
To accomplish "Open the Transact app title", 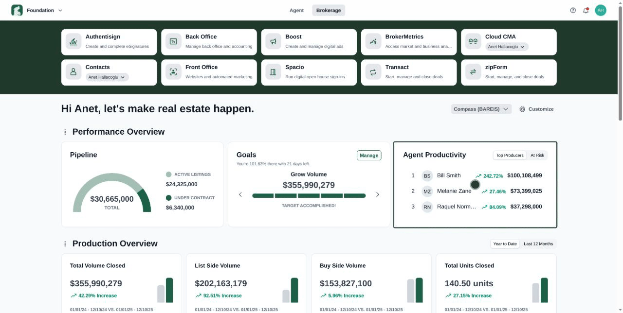I will (x=397, y=67).
